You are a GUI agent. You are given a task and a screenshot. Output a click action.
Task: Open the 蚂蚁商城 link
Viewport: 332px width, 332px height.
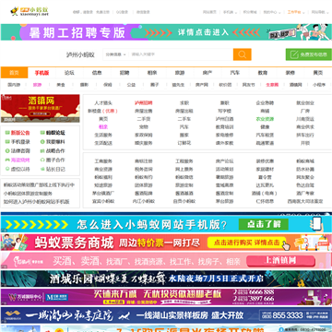(x=305, y=161)
